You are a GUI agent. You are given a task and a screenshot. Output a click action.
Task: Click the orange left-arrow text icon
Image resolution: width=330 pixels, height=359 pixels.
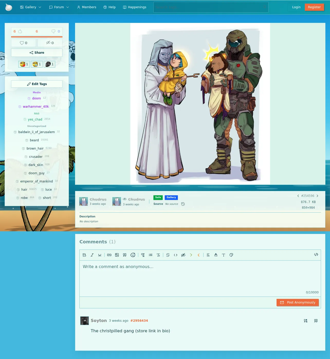point(199,255)
